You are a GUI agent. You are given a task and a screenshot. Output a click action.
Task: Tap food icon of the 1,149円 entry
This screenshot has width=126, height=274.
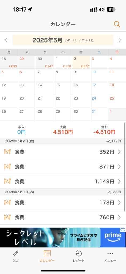coord(7,181)
